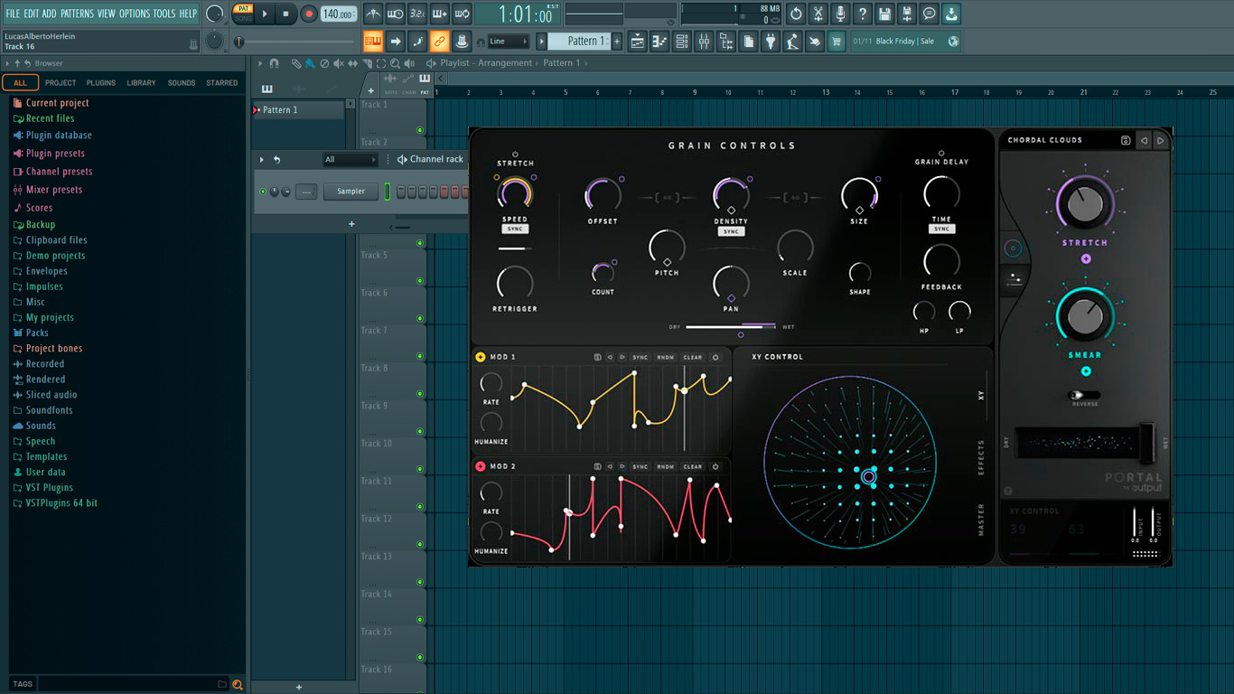The width and height of the screenshot is (1234, 694).
Task: Open the Playlist view icon
Action: pyautogui.click(x=638, y=42)
